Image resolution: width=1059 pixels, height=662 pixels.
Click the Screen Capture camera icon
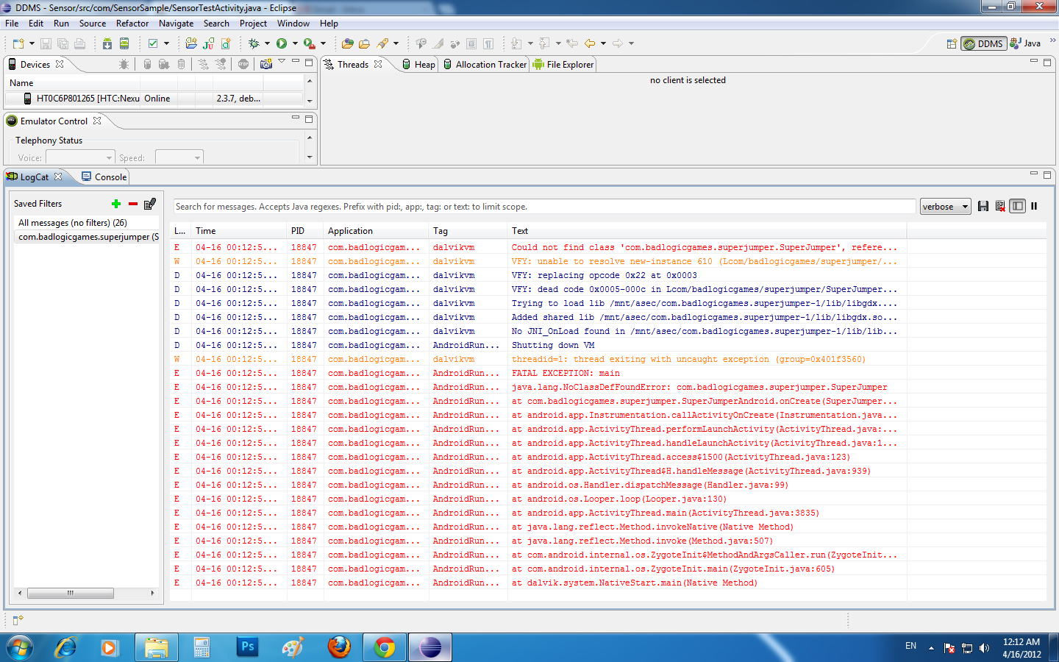[266, 64]
